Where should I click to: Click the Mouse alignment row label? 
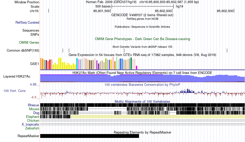coord(34,109)
